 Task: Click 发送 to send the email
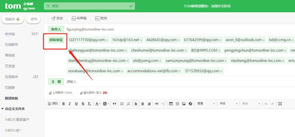57,18
